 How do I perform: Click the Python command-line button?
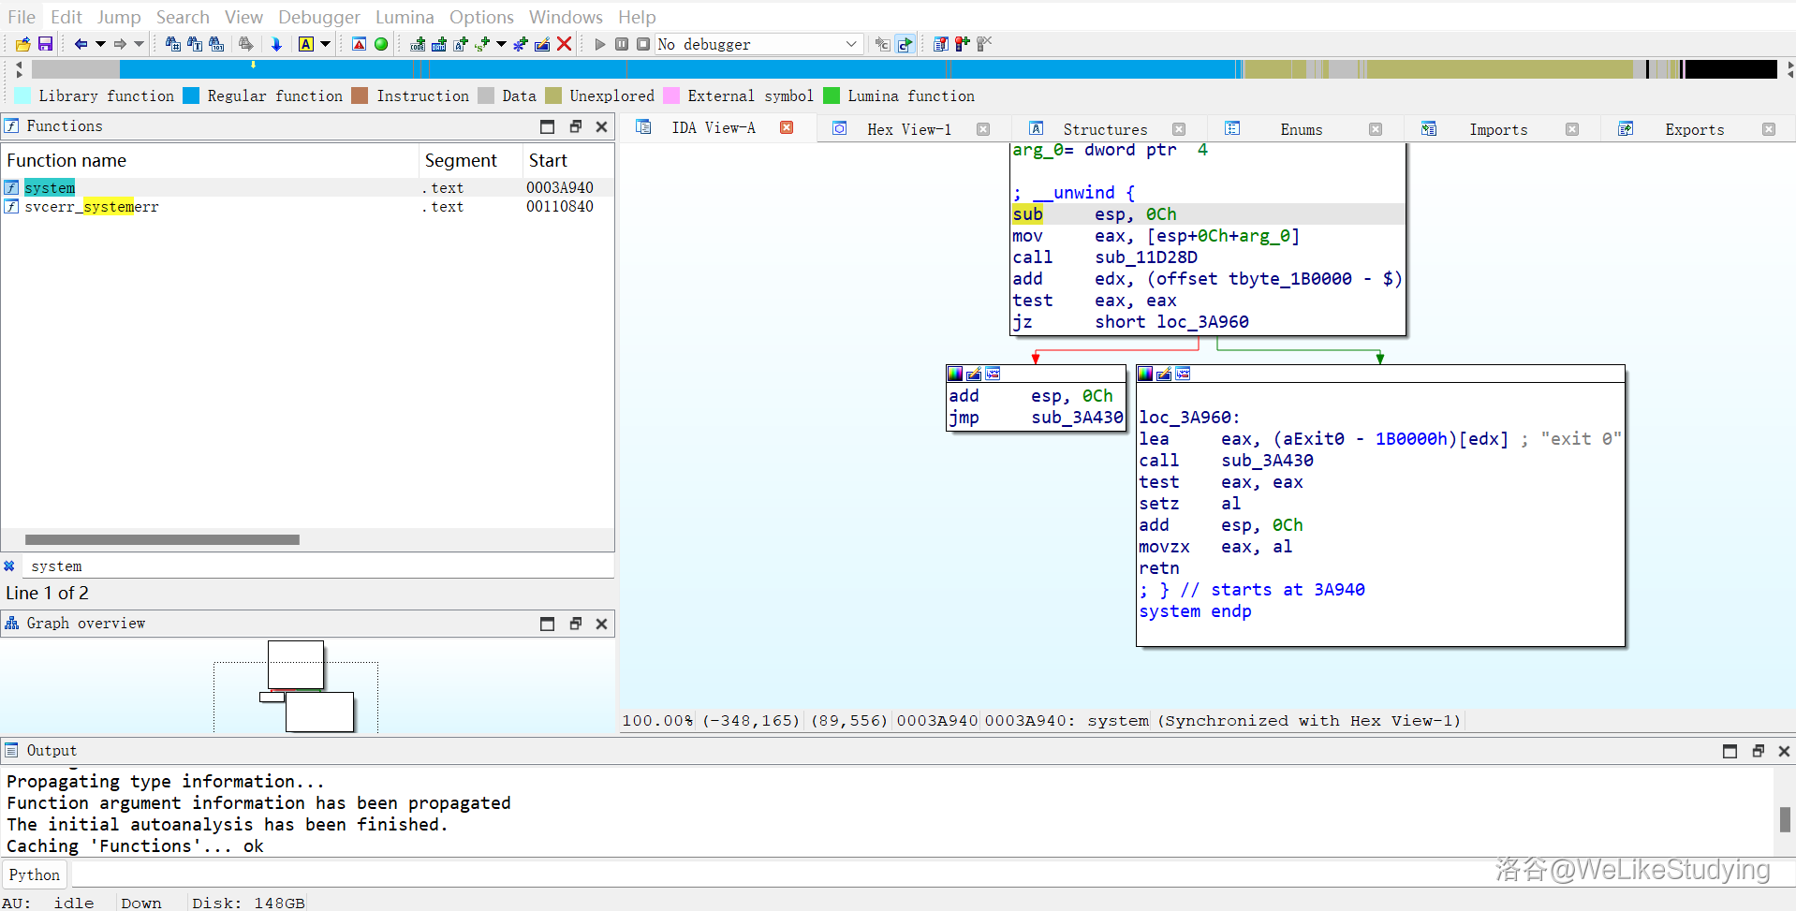[x=35, y=874]
